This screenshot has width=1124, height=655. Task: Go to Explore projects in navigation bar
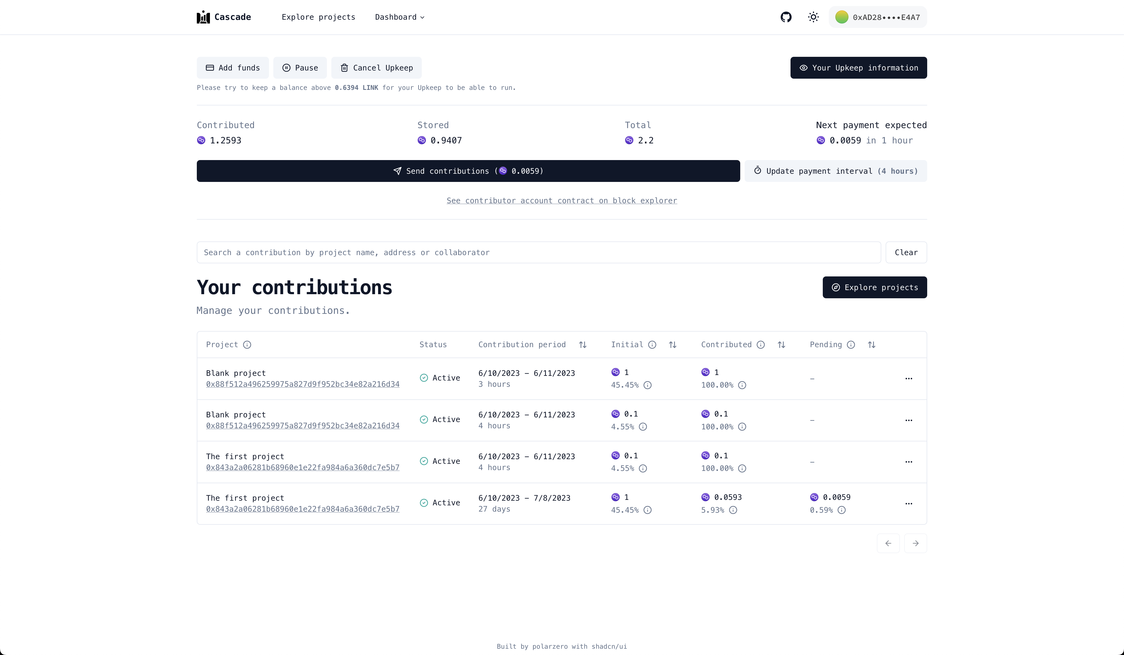click(318, 17)
